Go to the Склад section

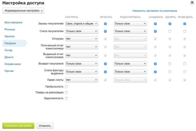8,50
